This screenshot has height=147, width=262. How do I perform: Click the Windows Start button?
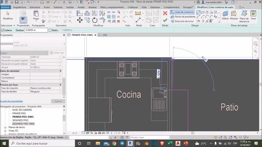[x=4, y=143]
